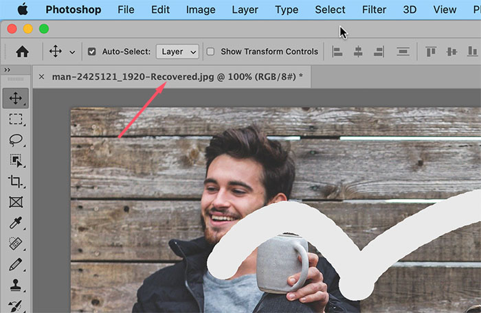Select the History Brush tool

[16, 305]
